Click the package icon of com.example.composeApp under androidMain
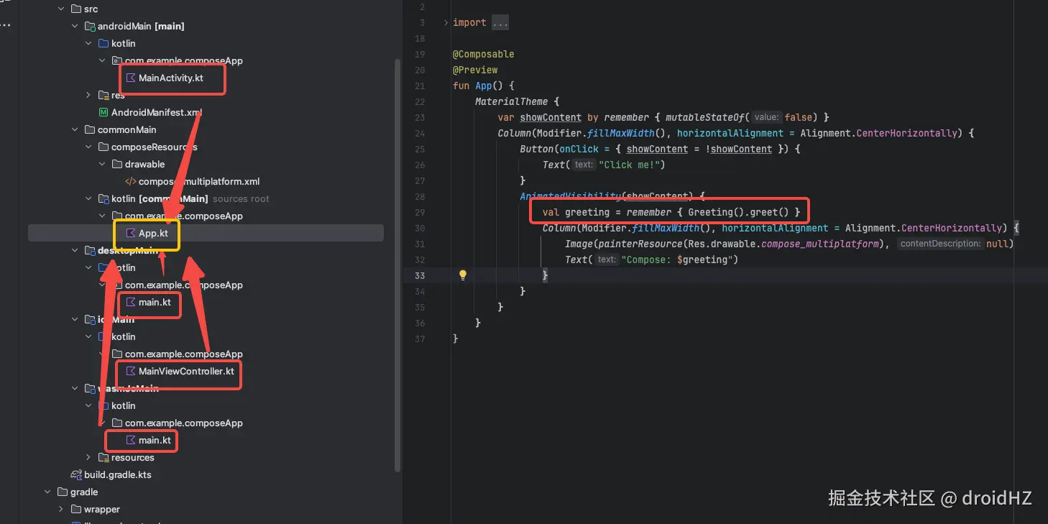Viewport: 1048px width, 524px height. point(117,60)
